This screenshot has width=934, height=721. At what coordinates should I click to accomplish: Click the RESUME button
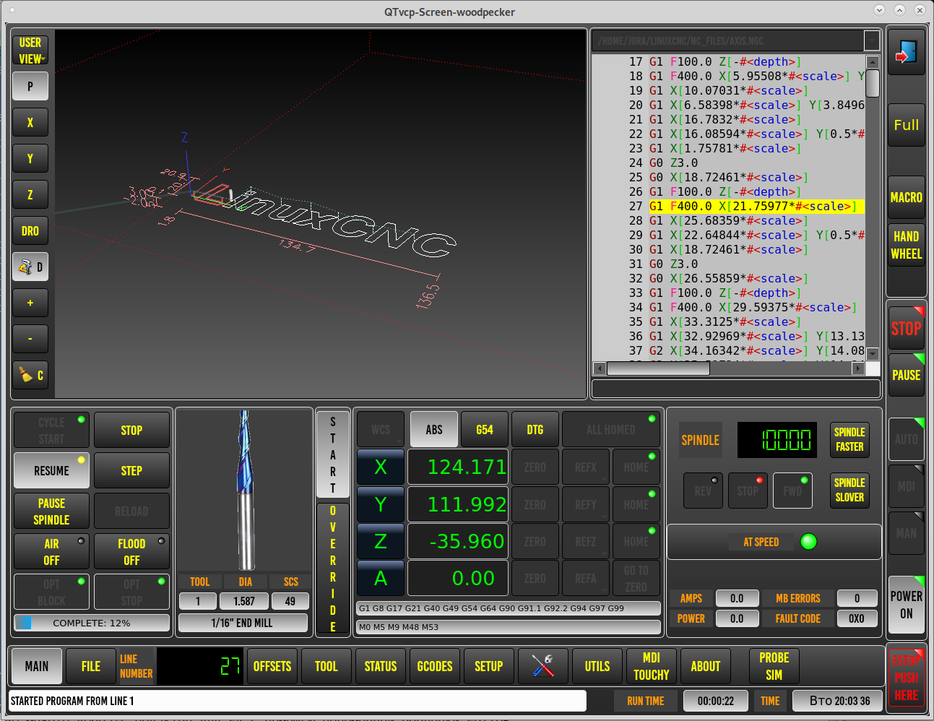[x=51, y=471]
